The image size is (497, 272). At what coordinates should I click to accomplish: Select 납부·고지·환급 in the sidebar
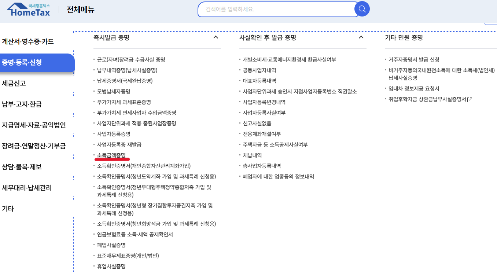coord(22,103)
